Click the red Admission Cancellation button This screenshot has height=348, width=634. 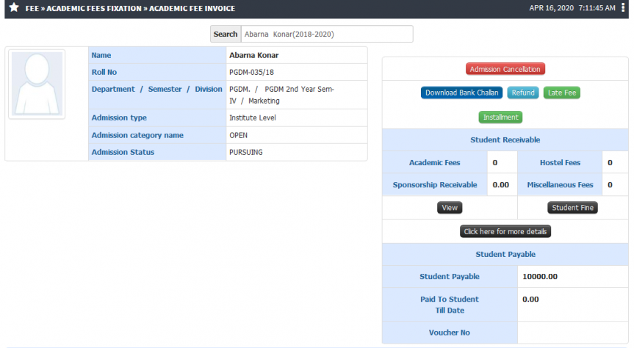pyautogui.click(x=505, y=69)
